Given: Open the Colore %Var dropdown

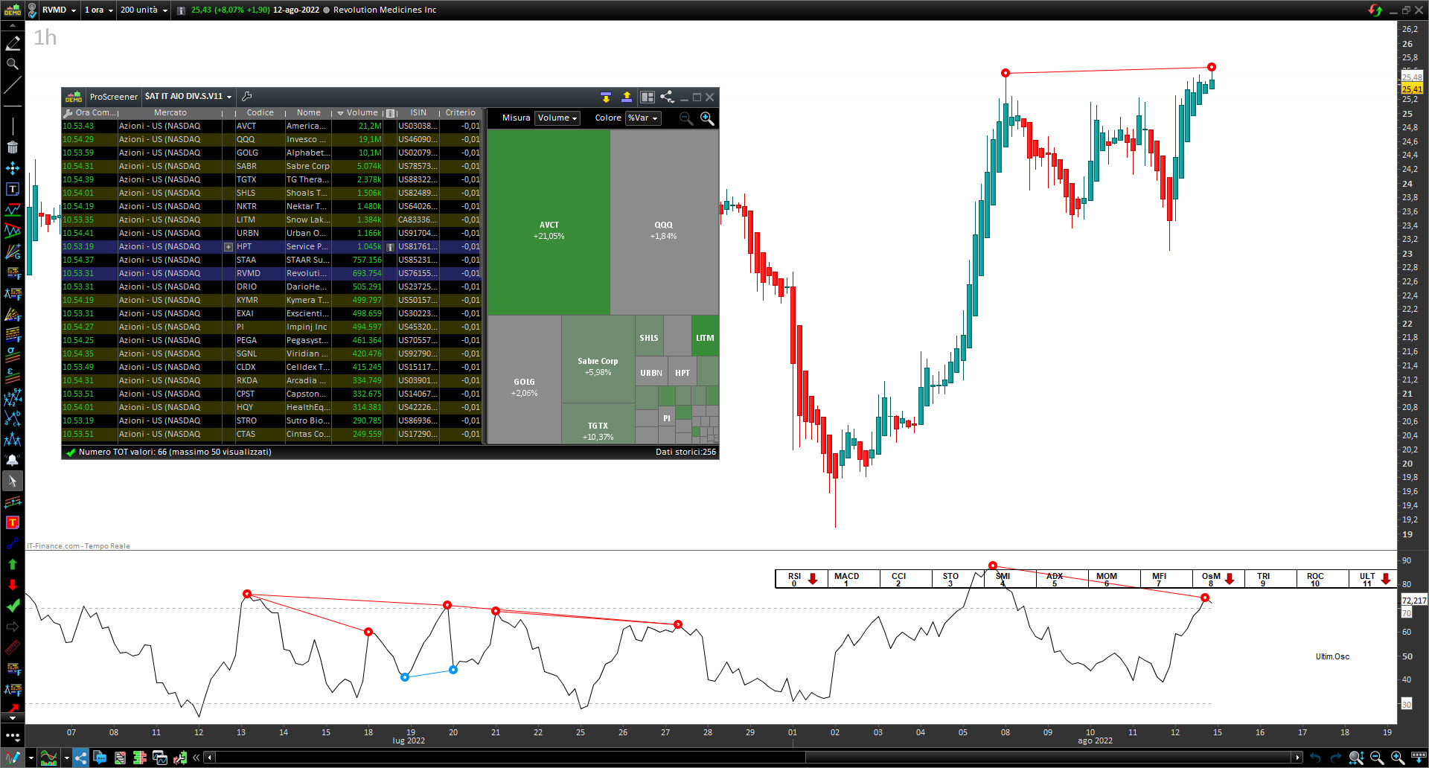Looking at the screenshot, I should pyautogui.click(x=643, y=118).
